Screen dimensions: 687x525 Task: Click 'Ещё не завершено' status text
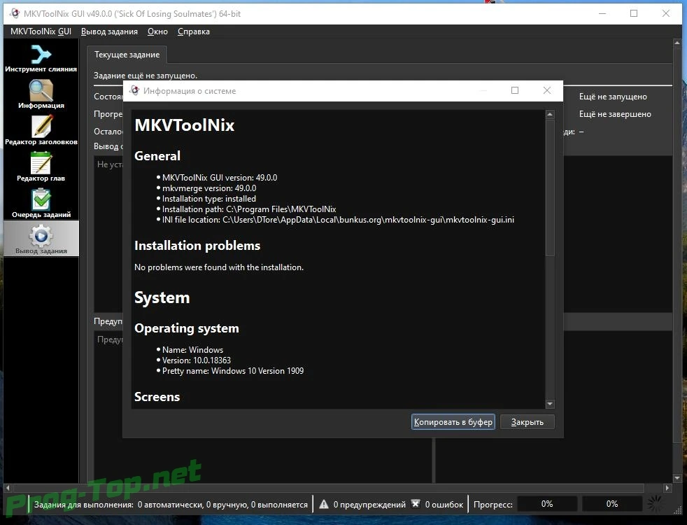coord(615,114)
